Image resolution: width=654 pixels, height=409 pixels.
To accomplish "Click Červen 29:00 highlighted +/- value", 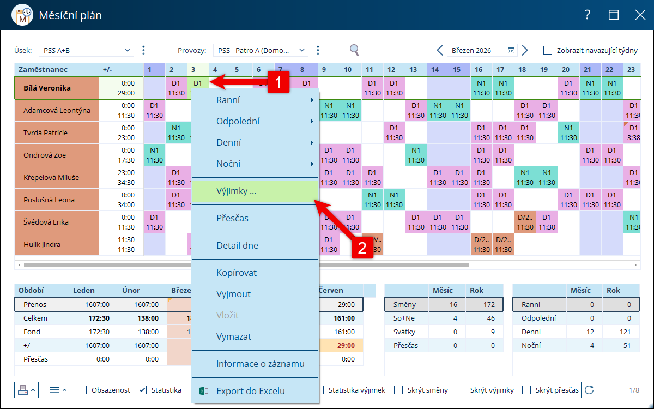I will coord(340,346).
